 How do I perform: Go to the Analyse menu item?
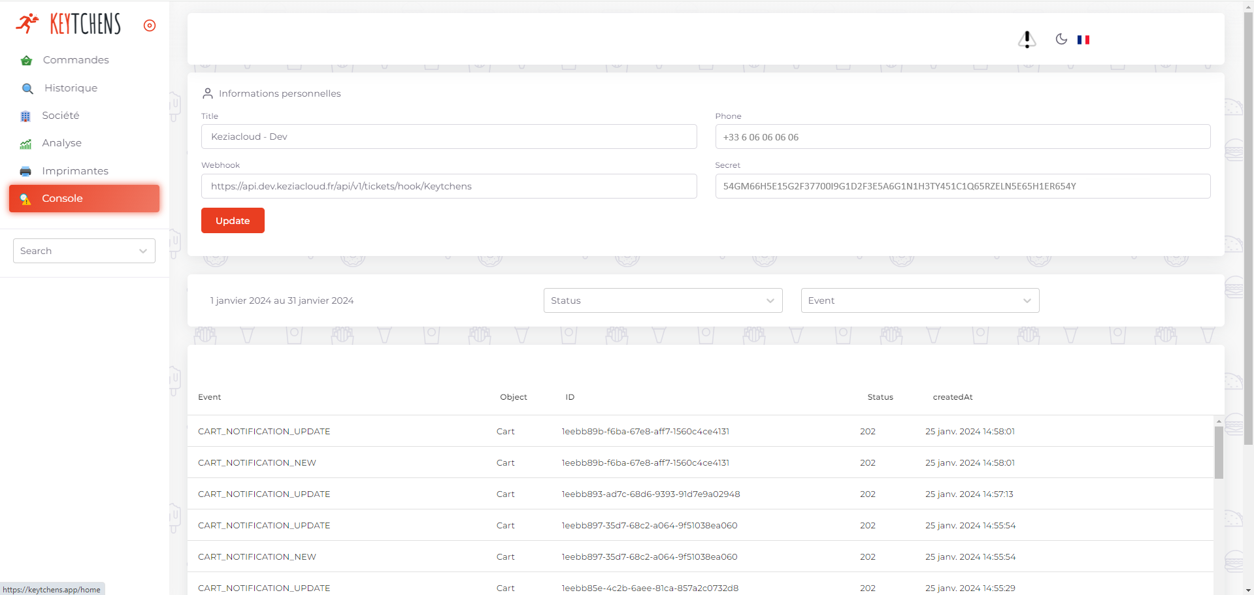62,143
